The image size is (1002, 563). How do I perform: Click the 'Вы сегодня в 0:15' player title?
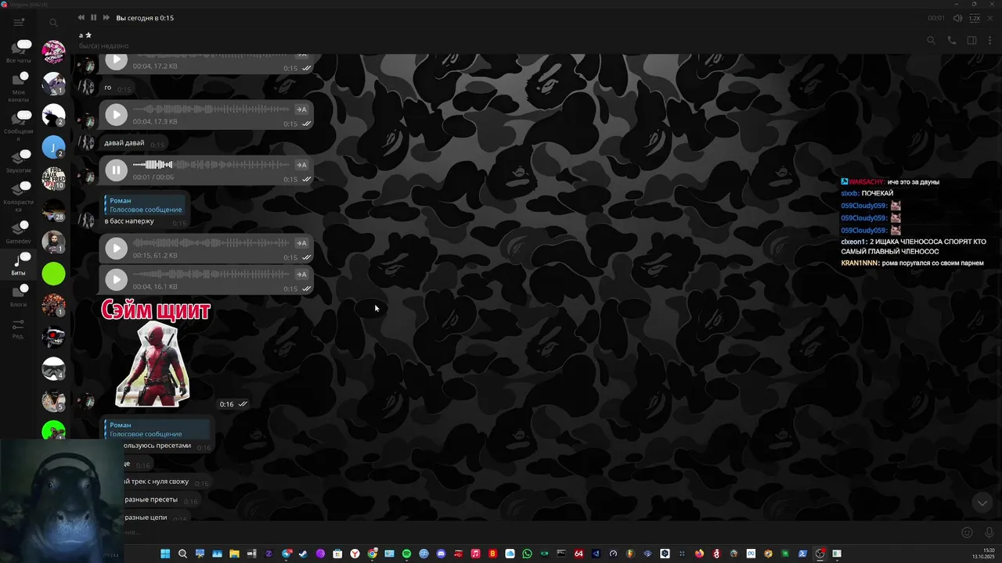[x=145, y=18]
